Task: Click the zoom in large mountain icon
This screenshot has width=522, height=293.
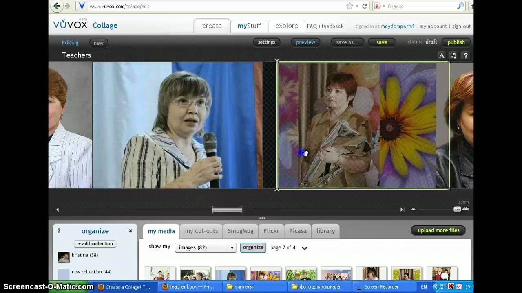Action: point(466,209)
